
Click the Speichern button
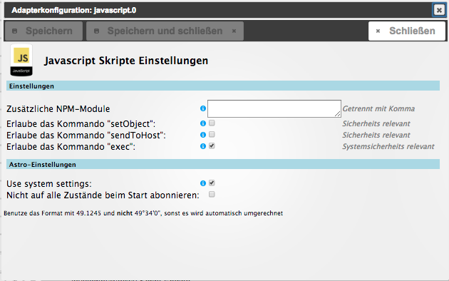click(43, 31)
